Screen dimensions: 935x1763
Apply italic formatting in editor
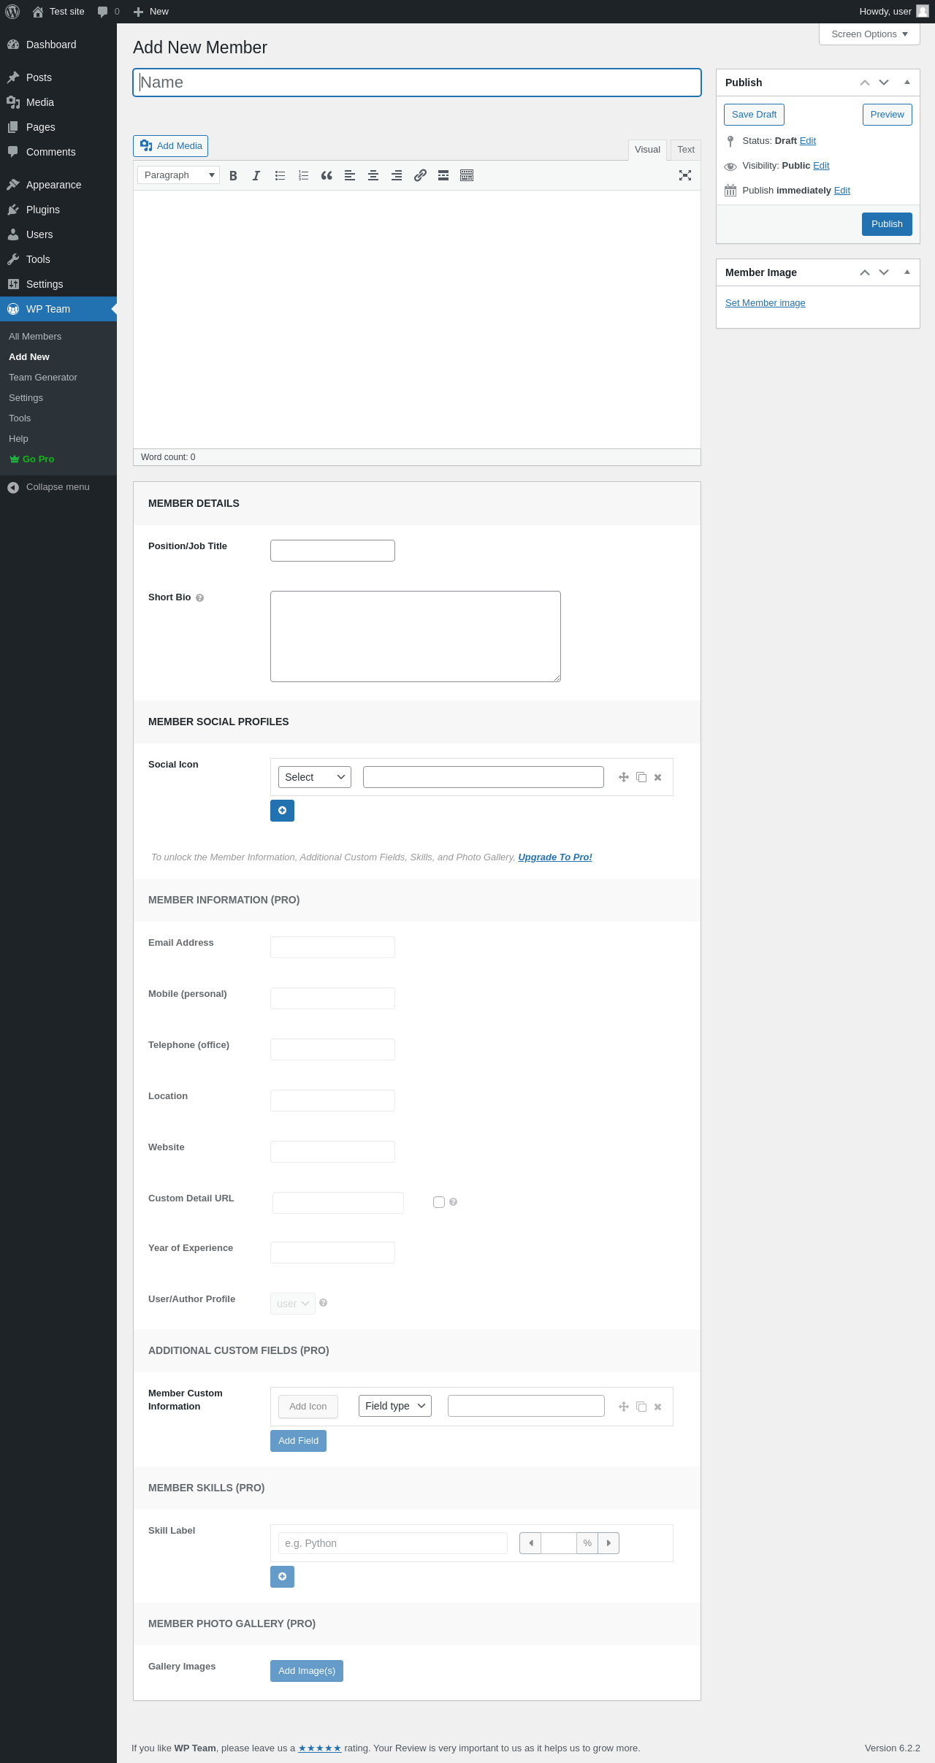tap(256, 175)
